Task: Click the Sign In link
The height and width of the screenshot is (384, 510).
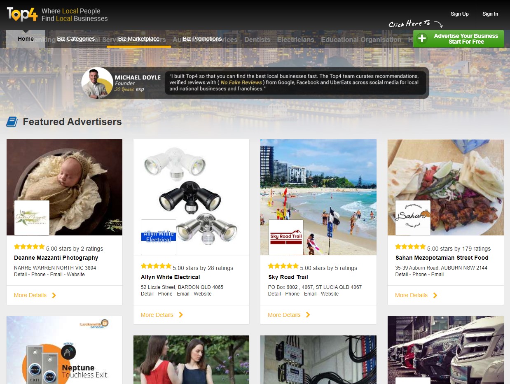Action: [x=490, y=14]
